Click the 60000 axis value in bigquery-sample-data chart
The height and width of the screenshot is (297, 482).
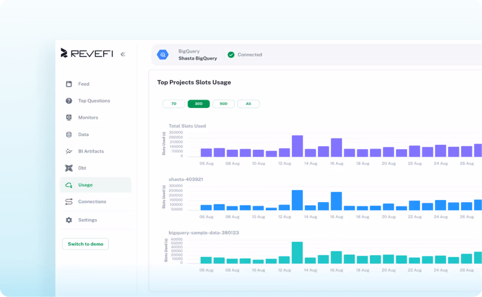pyautogui.click(x=177, y=240)
